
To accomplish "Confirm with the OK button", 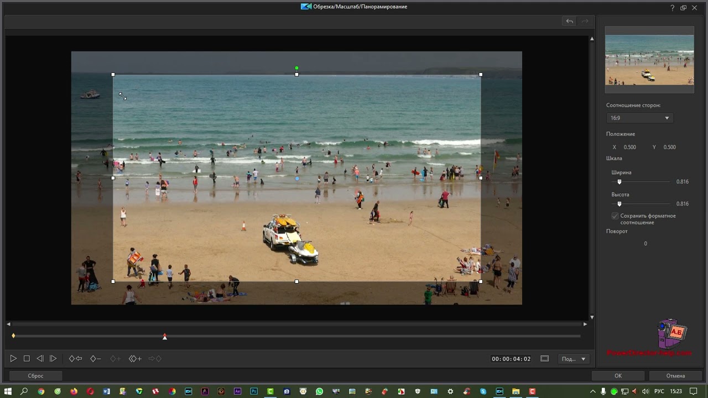I will (x=618, y=375).
